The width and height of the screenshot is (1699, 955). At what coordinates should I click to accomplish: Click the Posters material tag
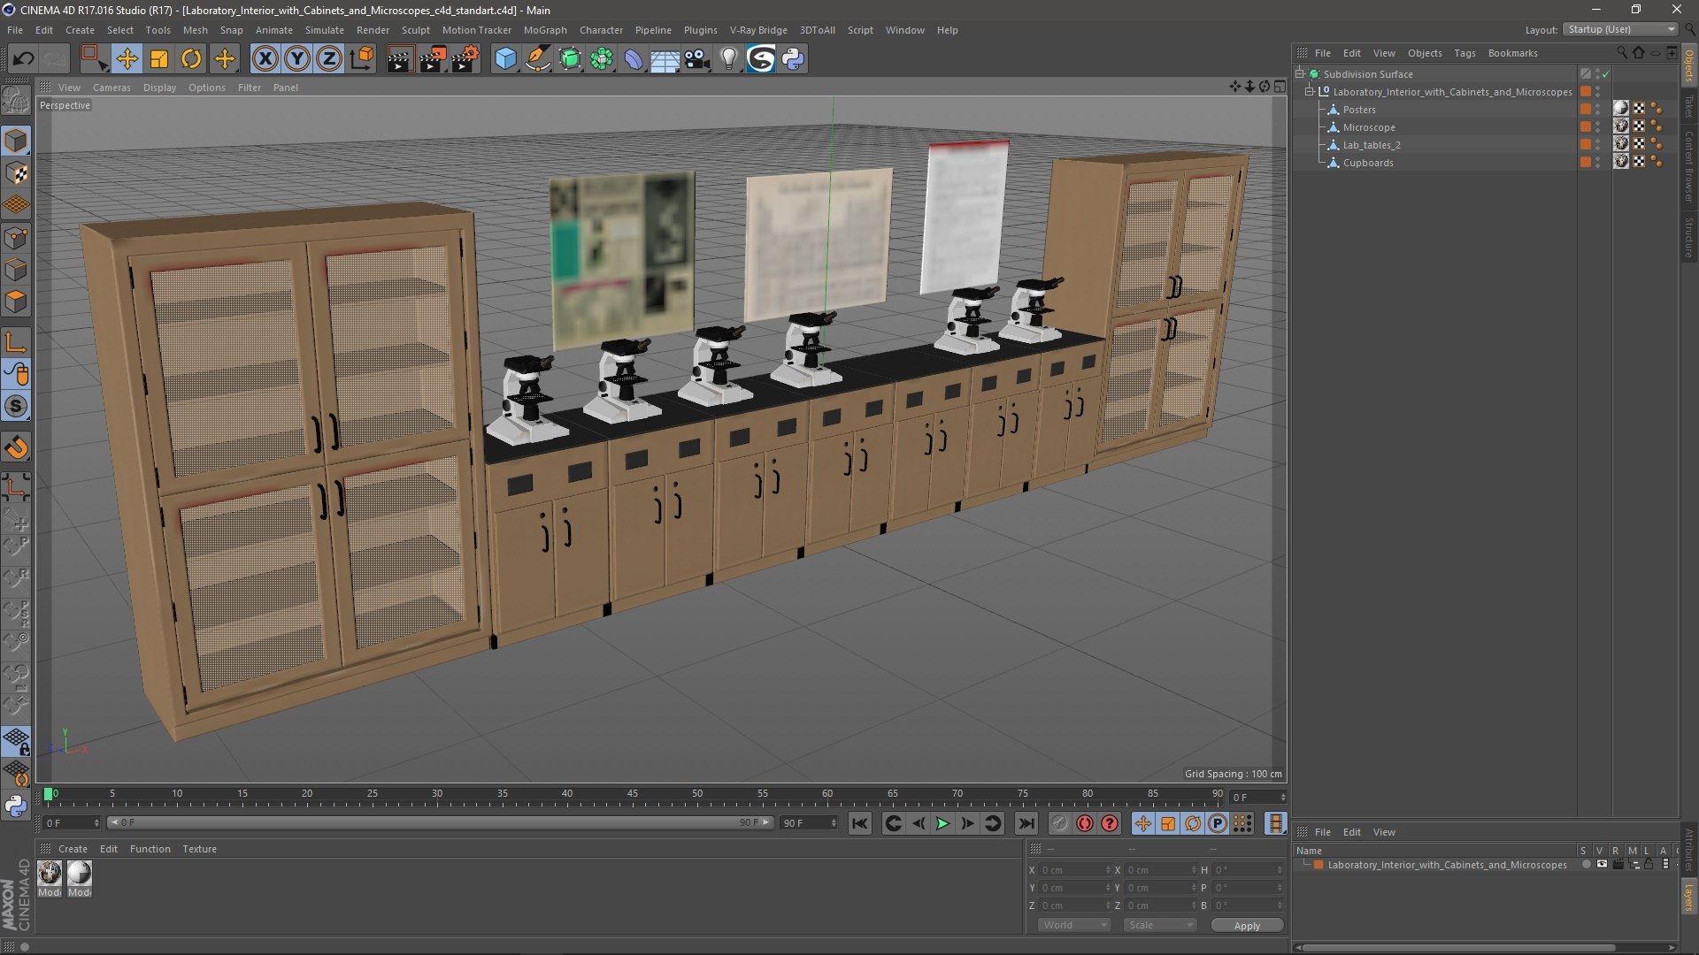(x=1621, y=109)
